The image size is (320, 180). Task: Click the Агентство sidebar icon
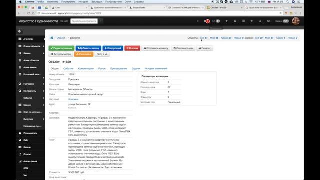pos(20,39)
